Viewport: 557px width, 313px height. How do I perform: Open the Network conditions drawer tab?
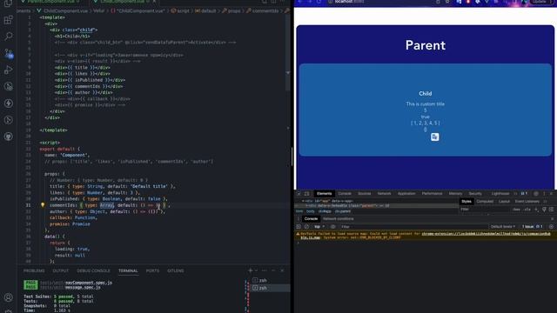tap(339, 219)
